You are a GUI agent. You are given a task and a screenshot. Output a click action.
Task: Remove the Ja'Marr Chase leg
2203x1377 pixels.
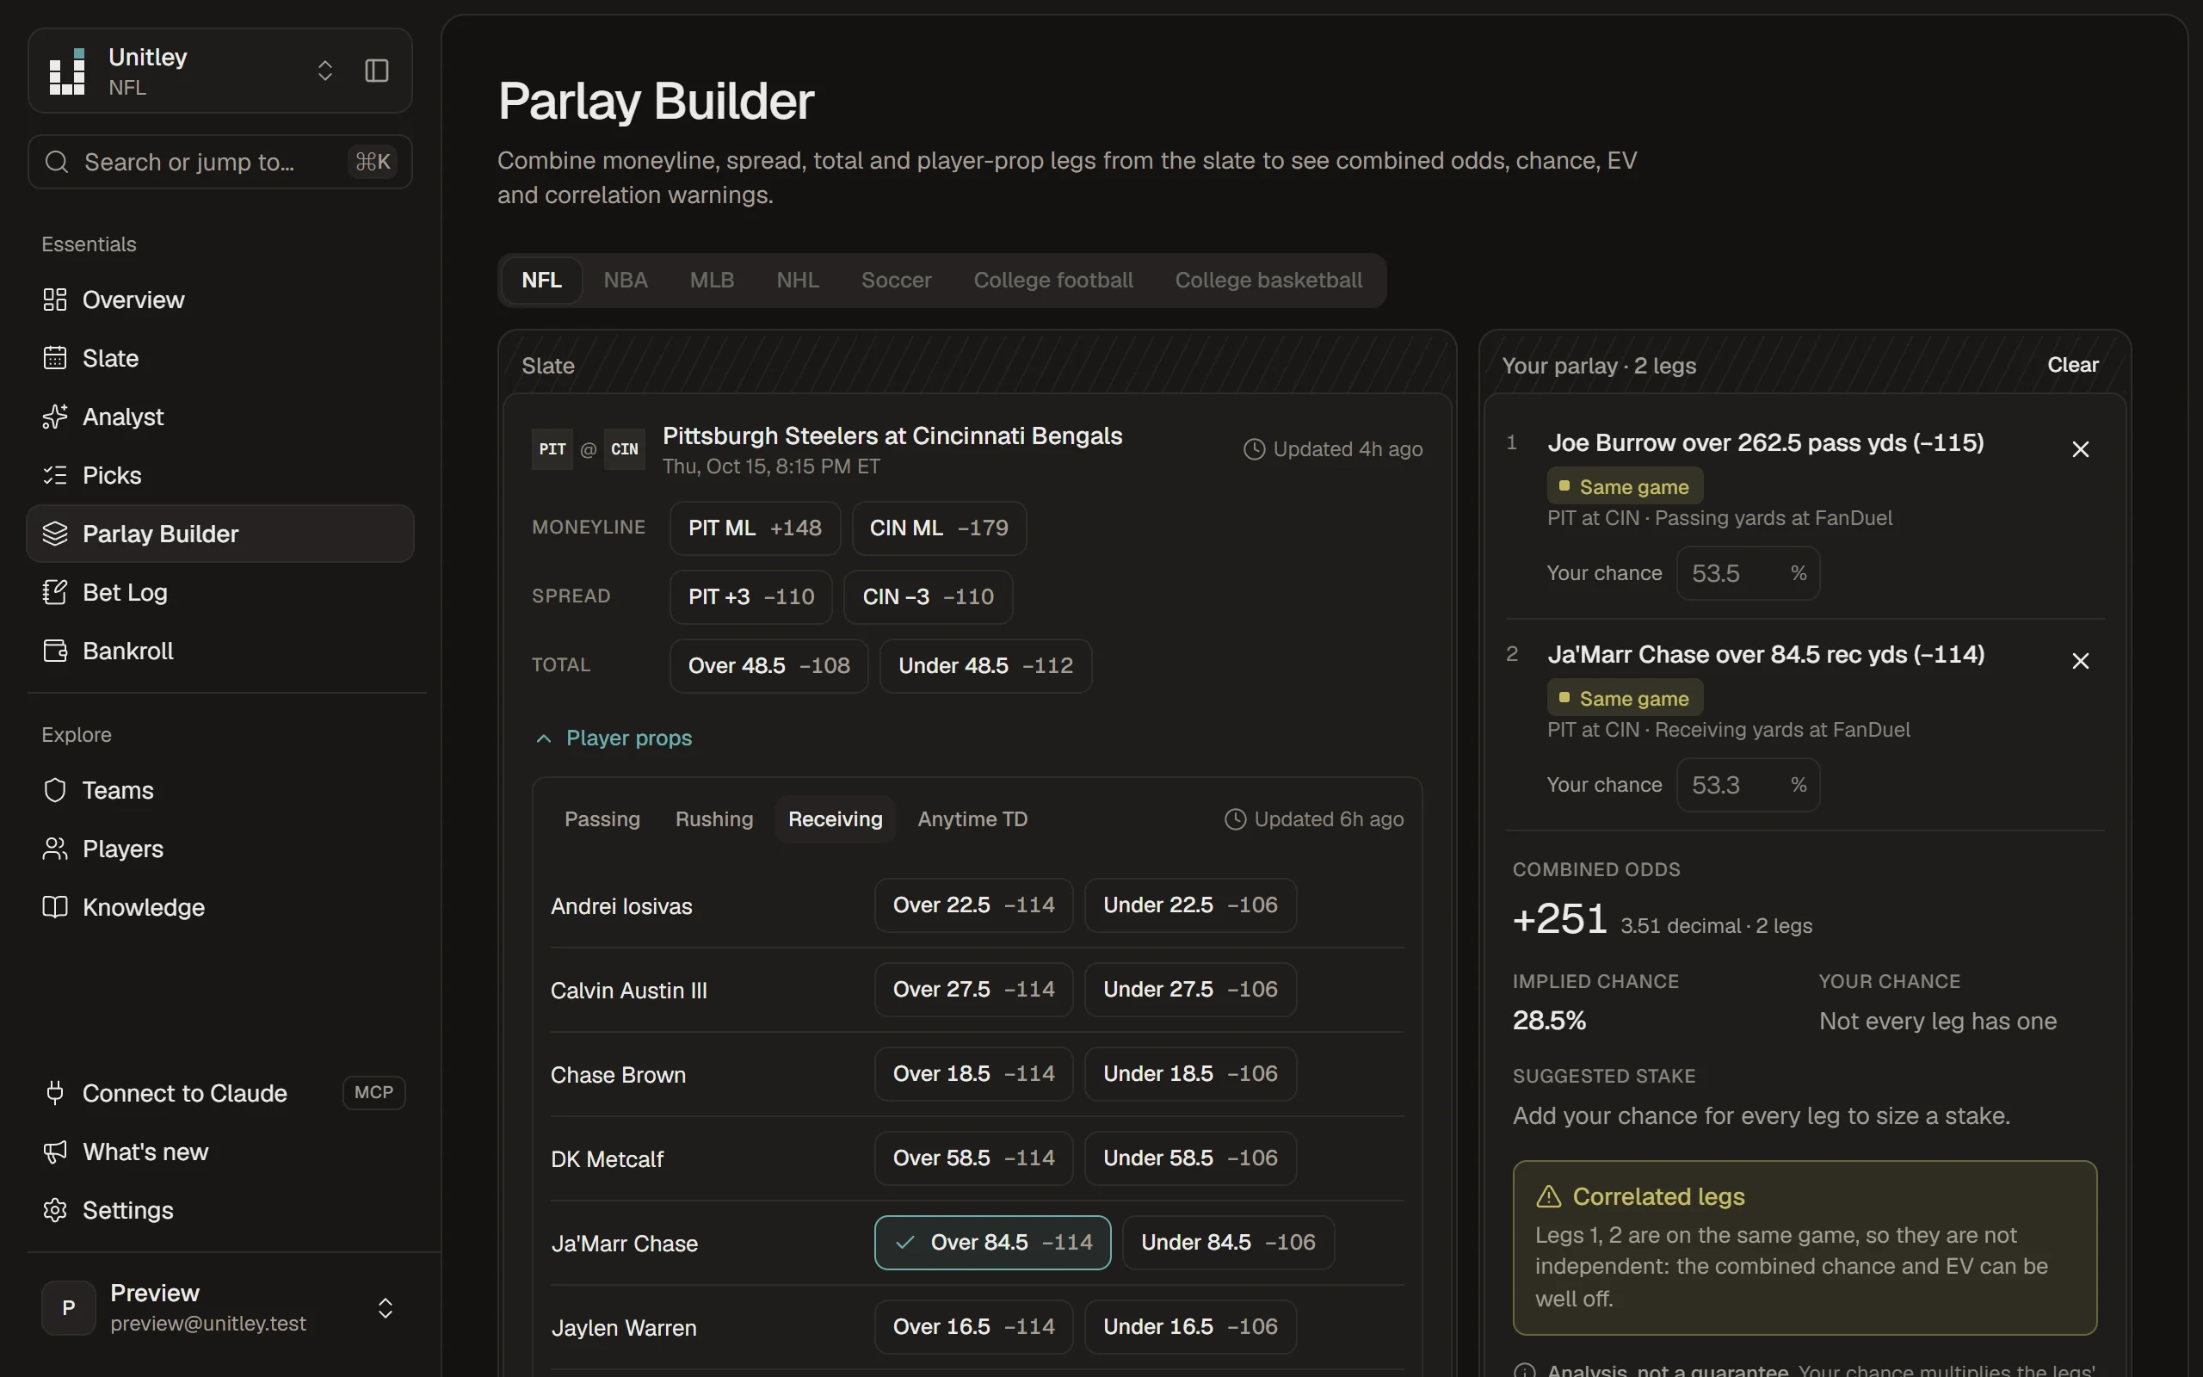click(2080, 661)
